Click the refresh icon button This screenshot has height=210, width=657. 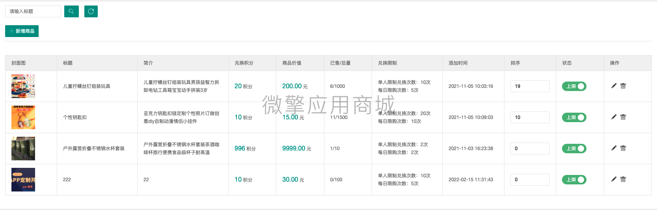pos(91,11)
